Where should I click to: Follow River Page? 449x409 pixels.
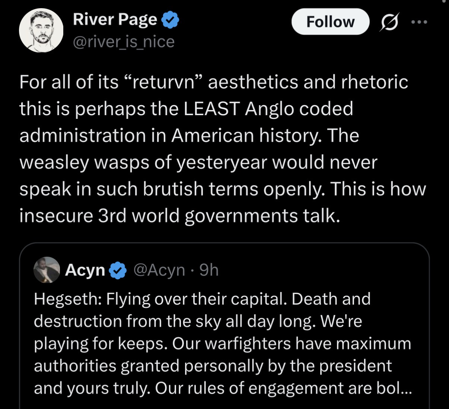point(330,22)
